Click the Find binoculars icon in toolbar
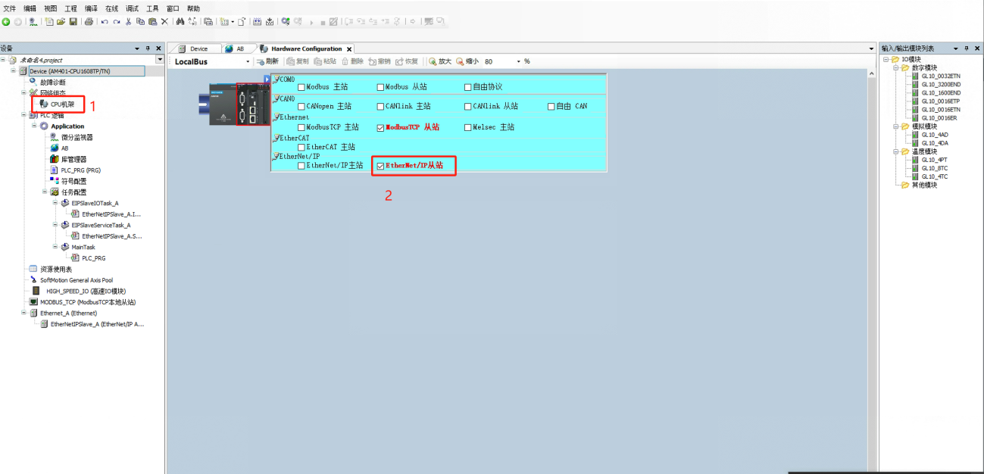The height and width of the screenshot is (474, 984). 180,22
